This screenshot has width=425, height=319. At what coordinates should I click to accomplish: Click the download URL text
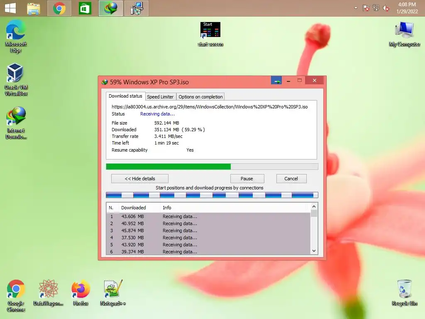210,107
